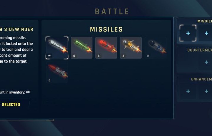The image size is (212, 136).
Task: Click the dark blue missile with zero count
Action: click(156, 48)
